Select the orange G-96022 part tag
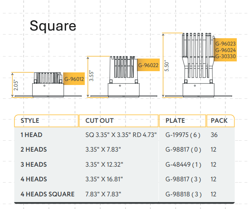The image size is (249, 209). point(148,65)
